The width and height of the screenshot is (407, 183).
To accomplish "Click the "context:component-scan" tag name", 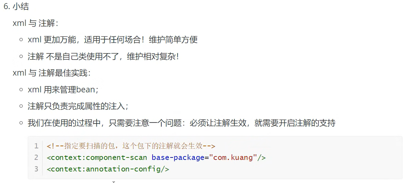I will coord(99,157).
